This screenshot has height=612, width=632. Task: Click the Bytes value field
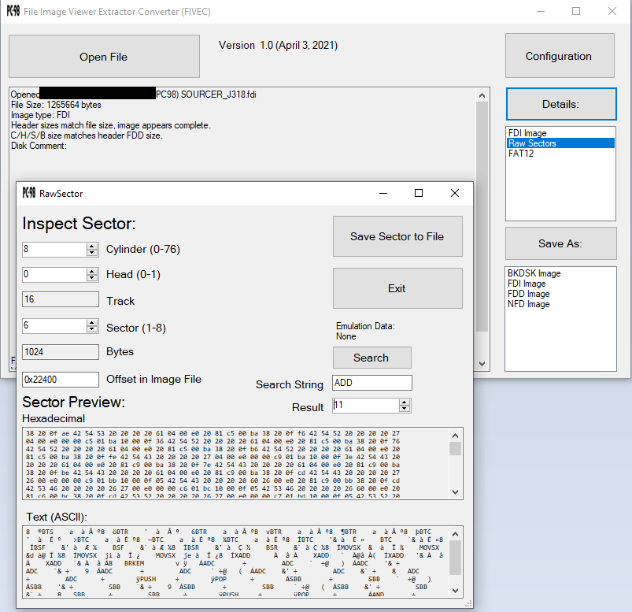pos(61,352)
